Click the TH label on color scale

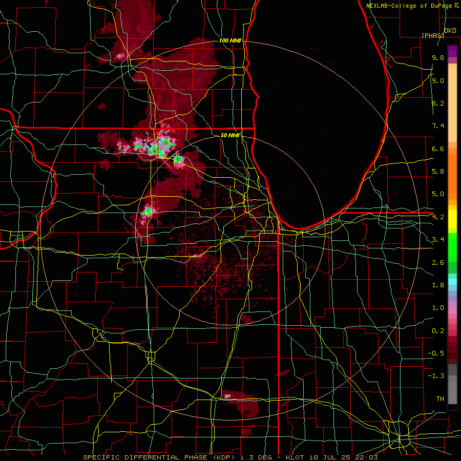[x=440, y=399]
